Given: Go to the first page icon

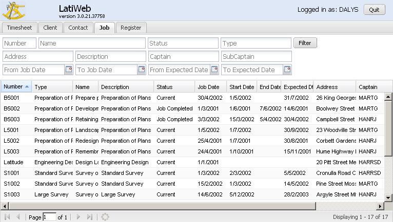Looking at the screenshot, I should point(7,217).
